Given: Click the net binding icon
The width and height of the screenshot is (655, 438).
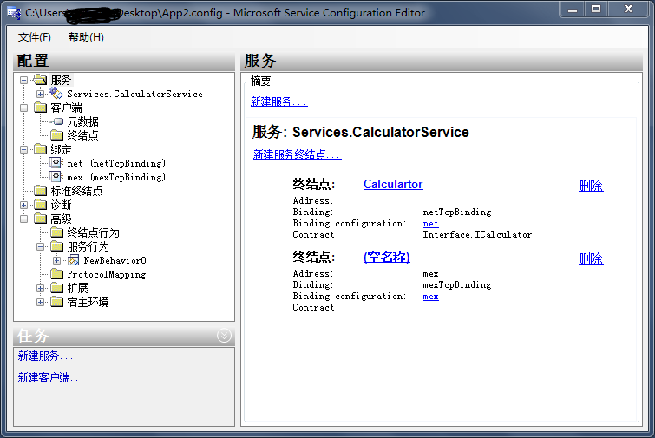Looking at the screenshot, I should [x=56, y=163].
